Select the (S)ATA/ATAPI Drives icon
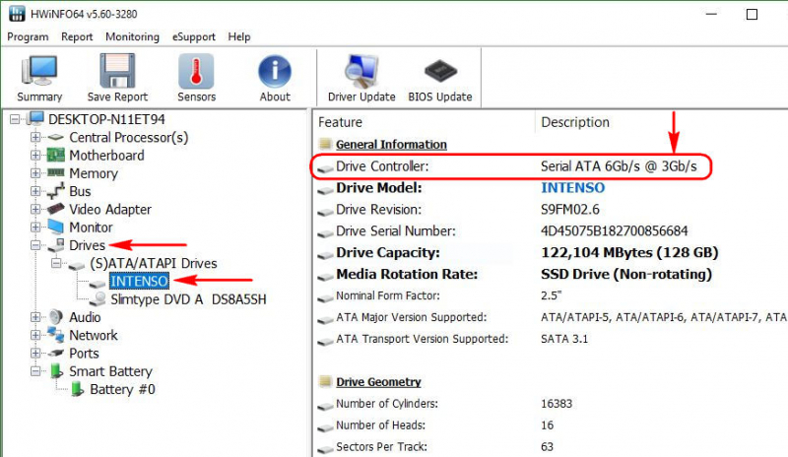This screenshot has width=788, height=457. [x=77, y=264]
